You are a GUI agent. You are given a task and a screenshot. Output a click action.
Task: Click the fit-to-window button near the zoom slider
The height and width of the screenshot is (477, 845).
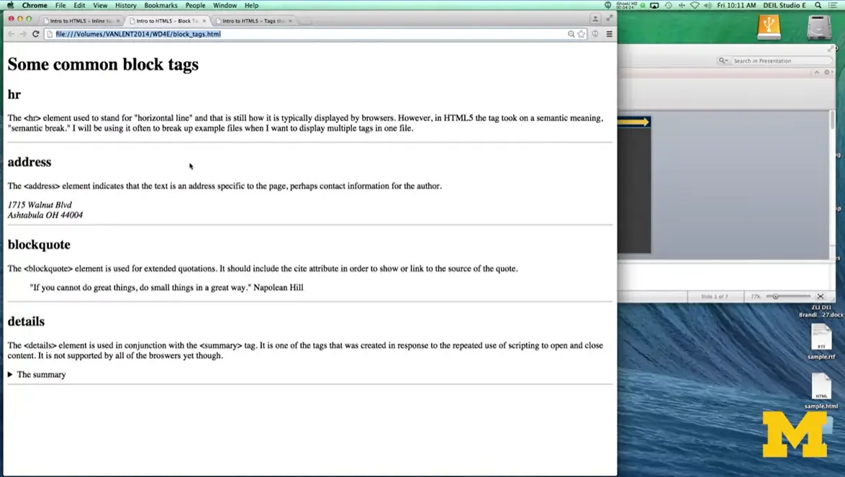820,296
